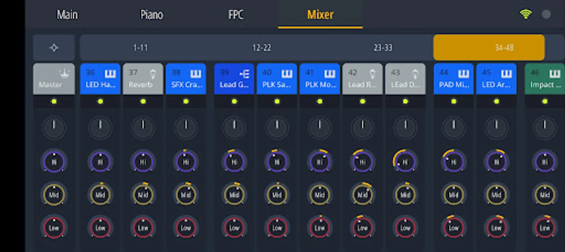565x252 pixels.
Task: Toggle mute LED on track 44 PAD
Action: point(454,101)
